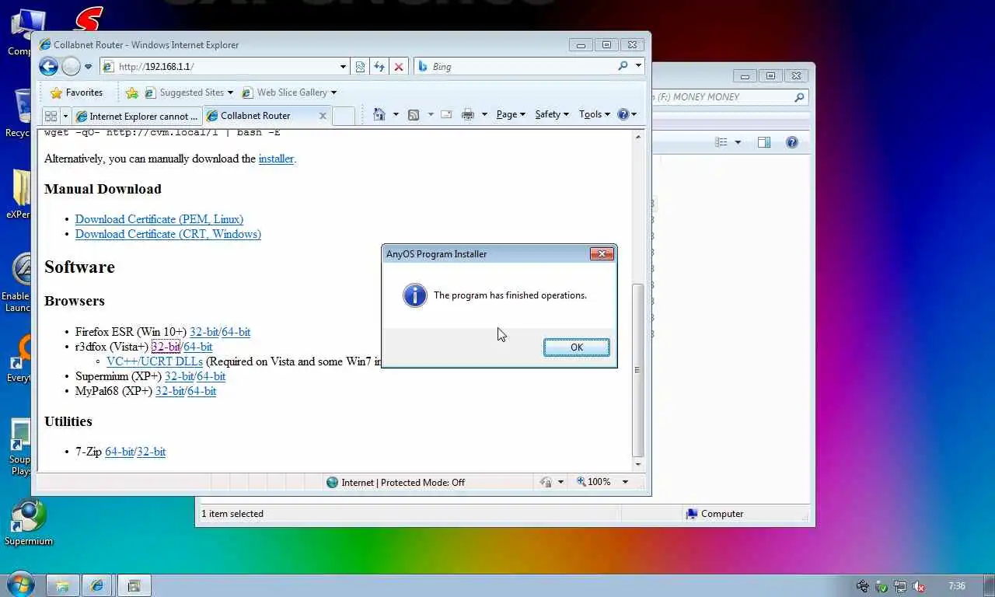Close the AnyOS Program Installer dialog
This screenshot has height=597, width=995.
[x=602, y=253]
